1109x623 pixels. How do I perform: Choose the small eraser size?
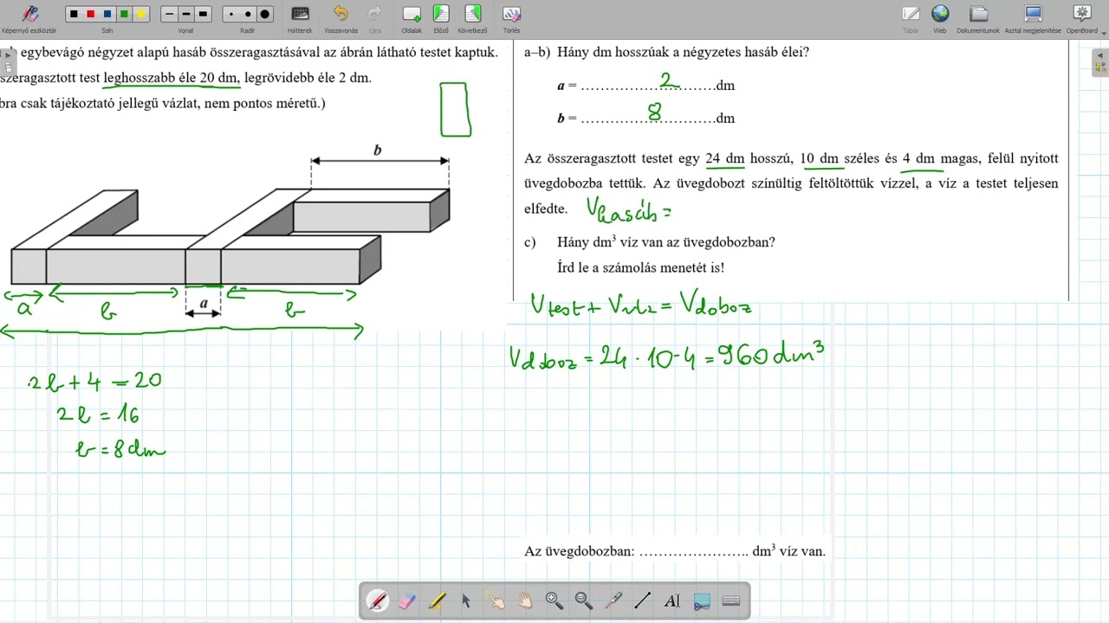pos(231,14)
